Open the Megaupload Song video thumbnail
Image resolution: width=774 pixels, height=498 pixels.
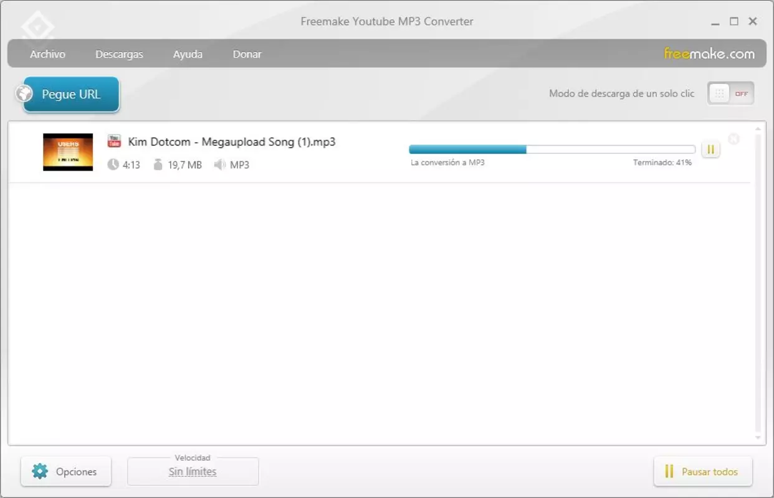pos(68,152)
